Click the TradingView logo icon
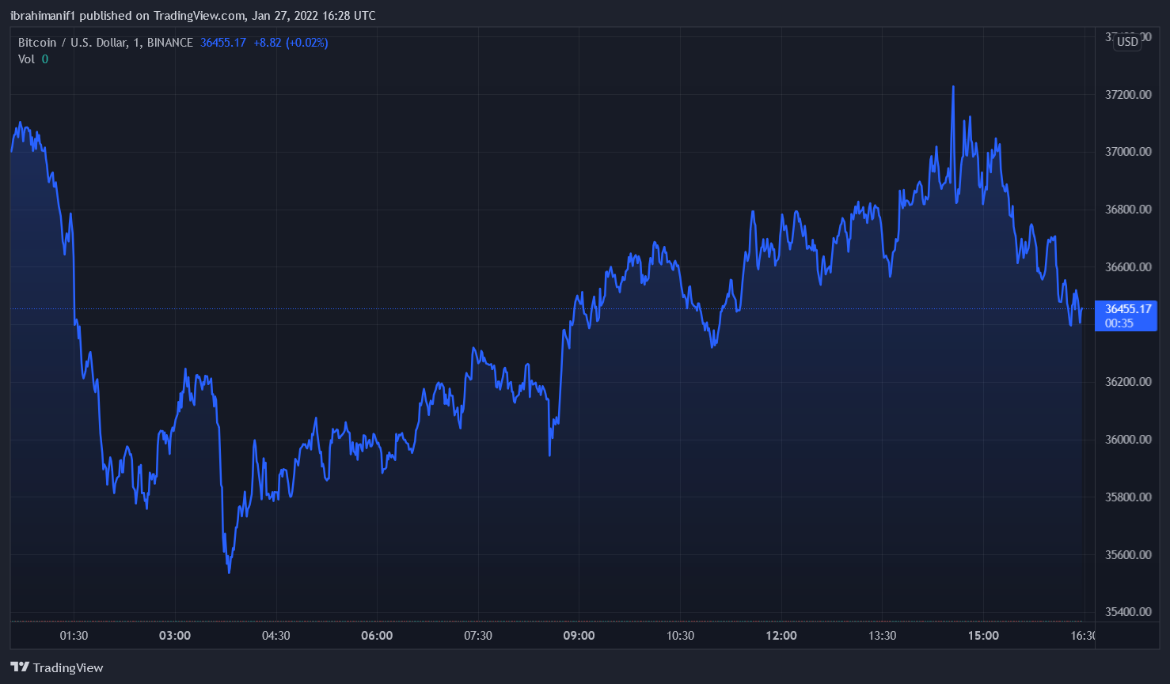1170x684 pixels. 20,667
